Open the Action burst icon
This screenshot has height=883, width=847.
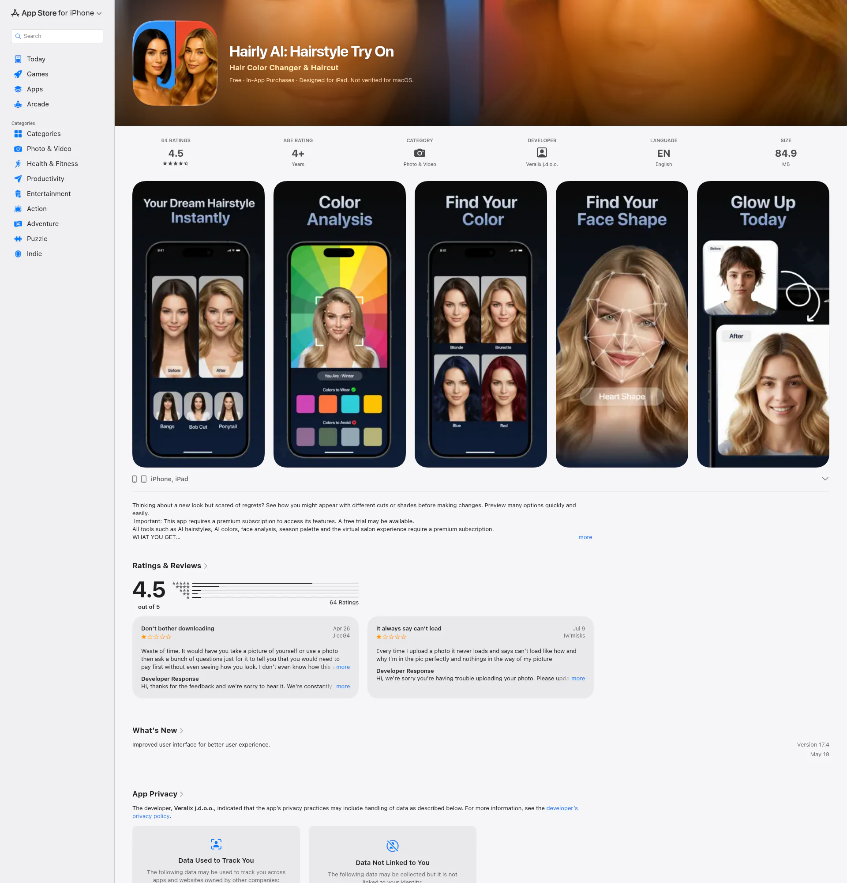coord(18,208)
